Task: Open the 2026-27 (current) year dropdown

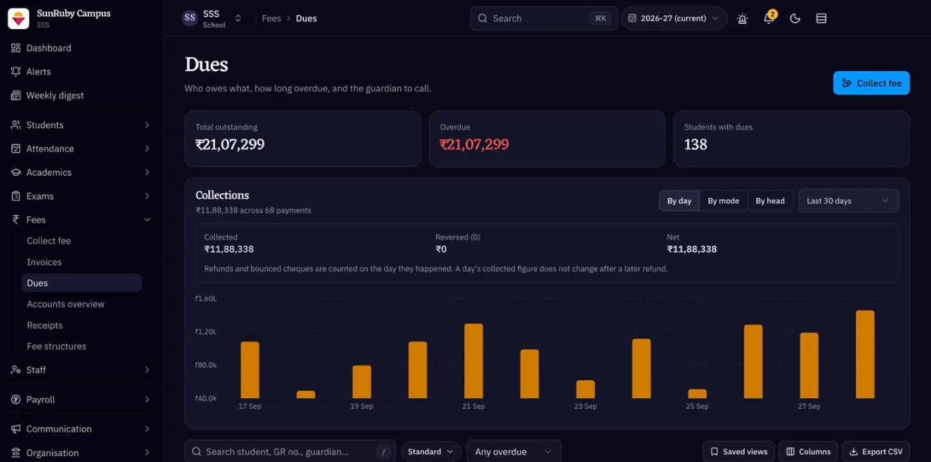Action: (x=674, y=19)
